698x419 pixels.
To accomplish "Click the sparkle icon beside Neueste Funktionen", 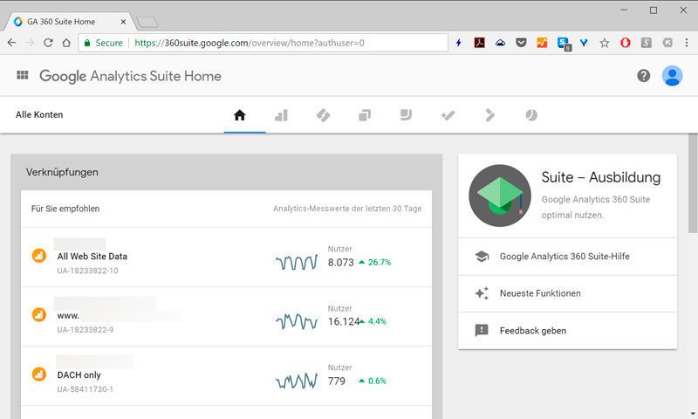I will click(482, 293).
